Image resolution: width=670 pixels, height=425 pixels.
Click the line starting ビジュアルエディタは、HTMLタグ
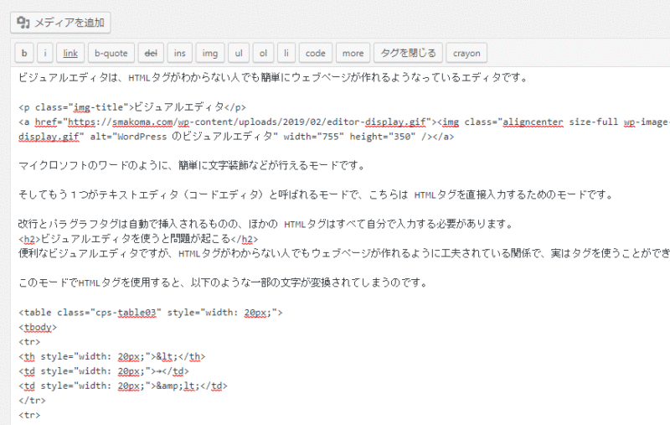(274, 78)
